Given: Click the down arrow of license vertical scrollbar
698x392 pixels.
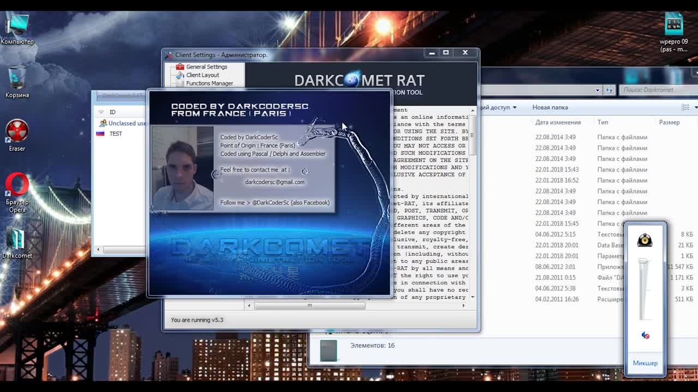Looking at the screenshot, I should click(473, 297).
